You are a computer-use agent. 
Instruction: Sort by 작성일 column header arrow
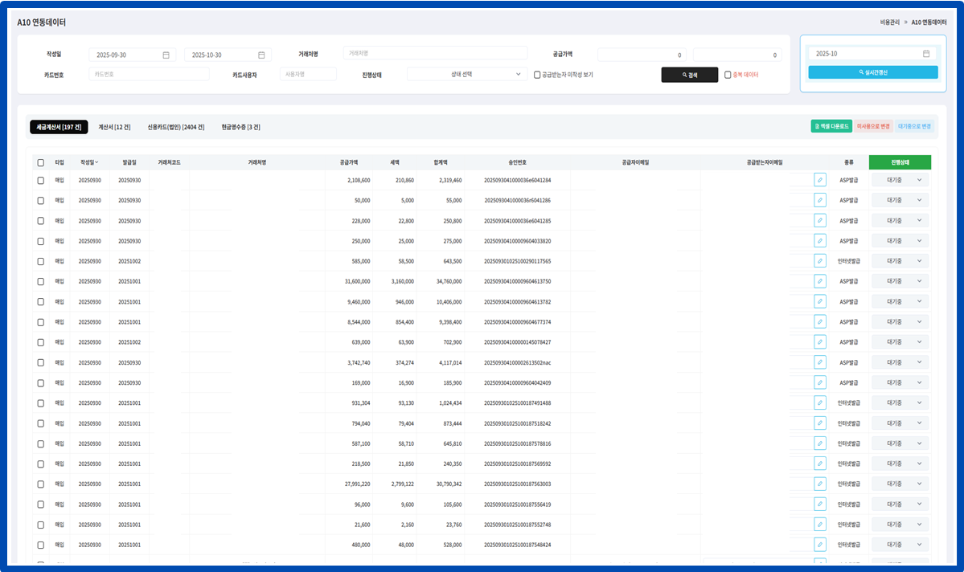coord(97,162)
